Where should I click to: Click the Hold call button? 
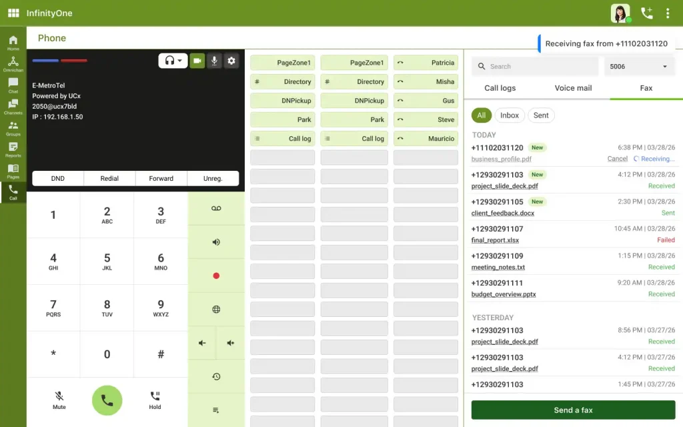[x=155, y=400]
